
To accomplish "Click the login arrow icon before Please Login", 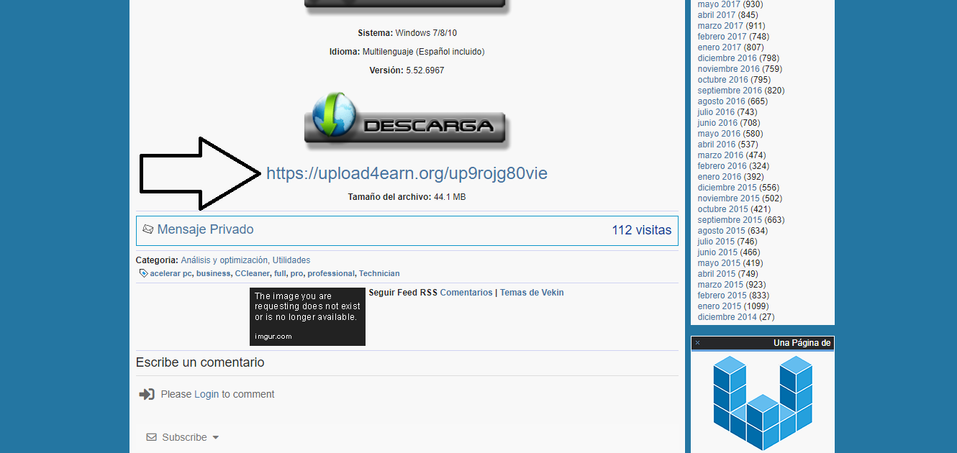I will (x=147, y=394).
